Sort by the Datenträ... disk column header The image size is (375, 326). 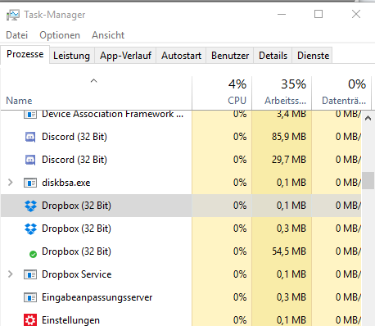coord(341,93)
